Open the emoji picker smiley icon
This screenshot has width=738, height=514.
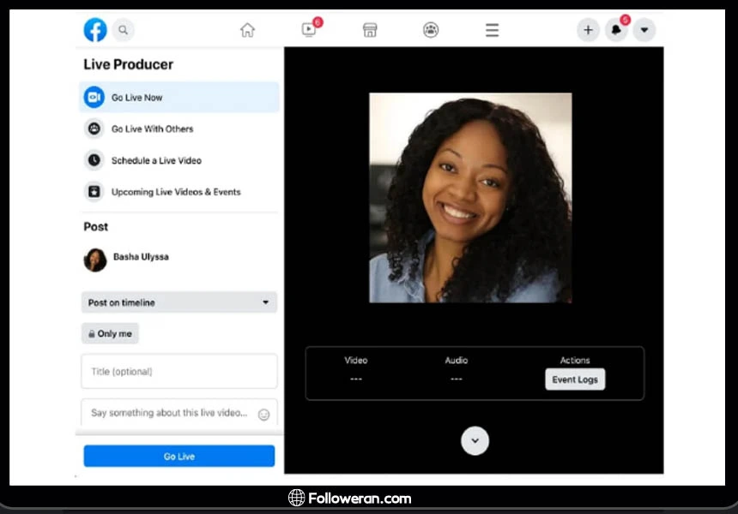click(x=263, y=415)
